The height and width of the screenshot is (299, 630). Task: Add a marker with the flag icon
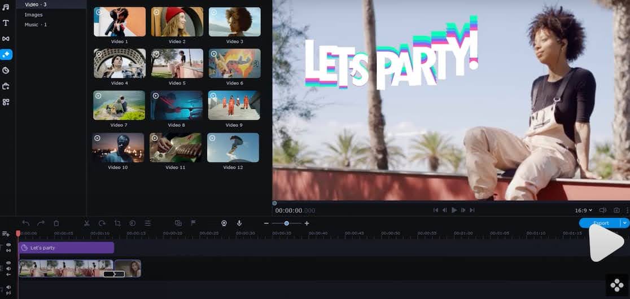pyautogui.click(x=193, y=223)
